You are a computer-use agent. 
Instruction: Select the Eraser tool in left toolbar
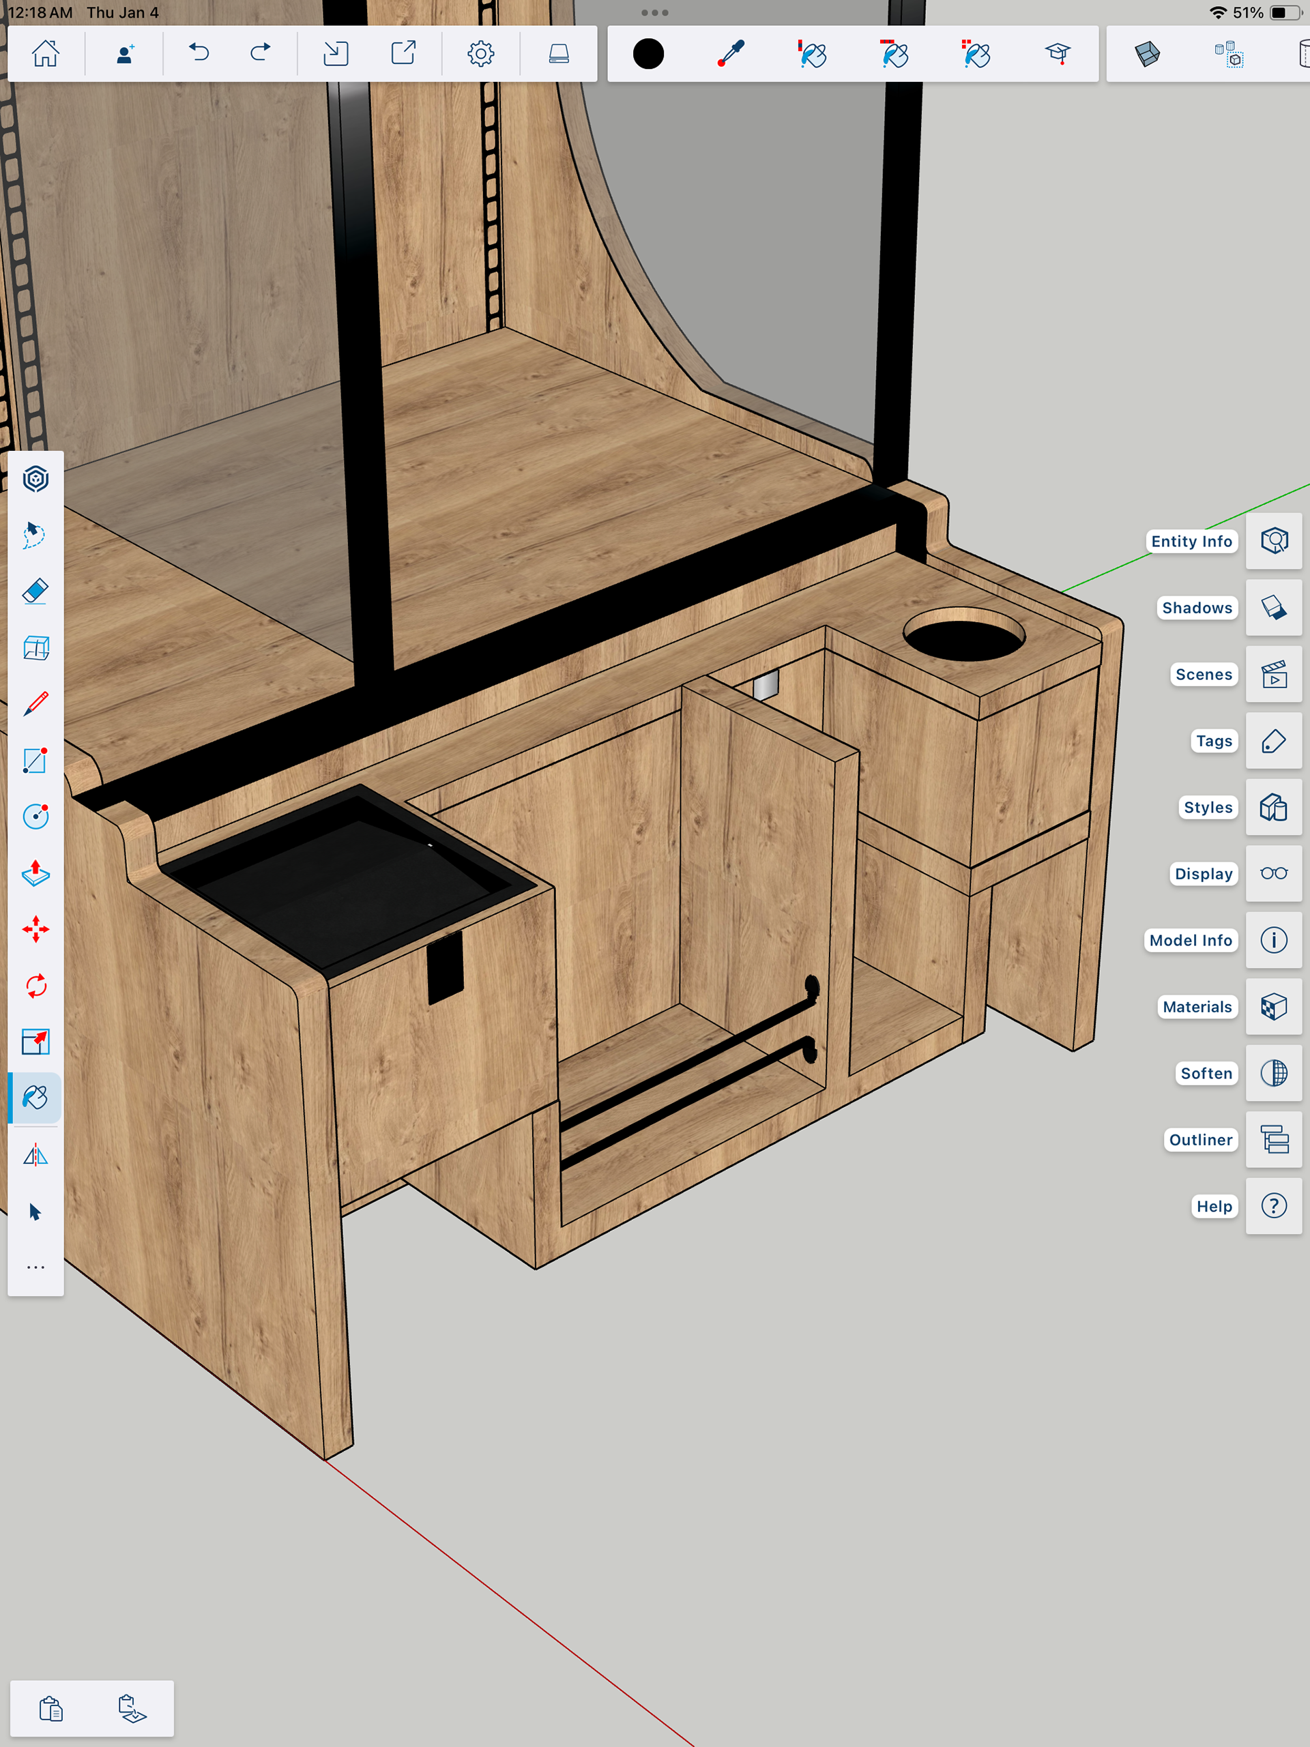(x=35, y=591)
